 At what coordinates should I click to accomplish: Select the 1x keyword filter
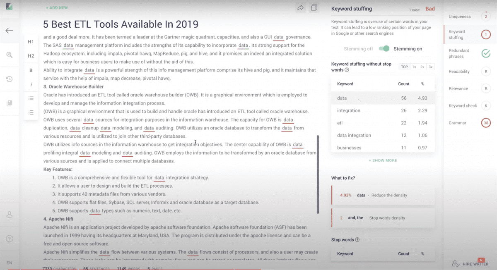(x=414, y=67)
